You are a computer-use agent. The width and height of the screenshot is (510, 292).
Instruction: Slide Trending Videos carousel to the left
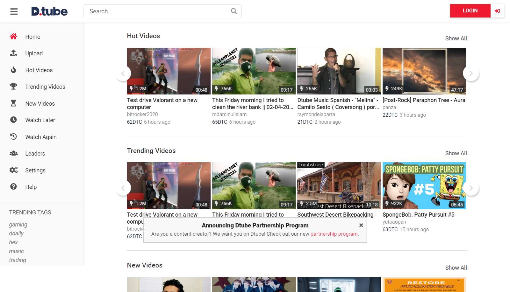123,188
